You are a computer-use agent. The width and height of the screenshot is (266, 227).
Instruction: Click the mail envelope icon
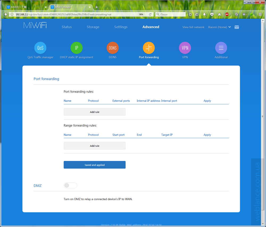tap(237, 27)
